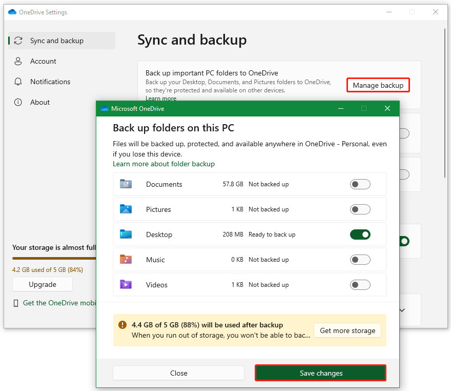Click the Videos row '1 KB' size text
The image size is (451, 391).
point(237,285)
